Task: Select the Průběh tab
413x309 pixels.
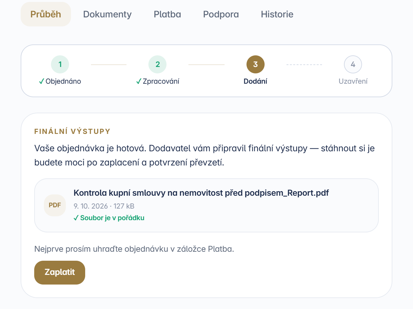Action: coord(46,14)
